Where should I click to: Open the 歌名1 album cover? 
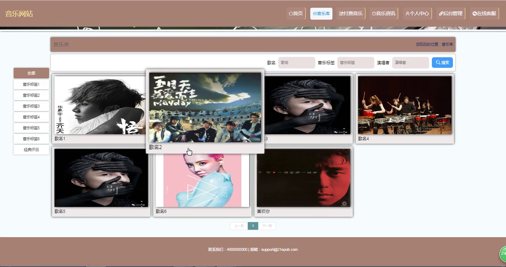[x=100, y=105]
